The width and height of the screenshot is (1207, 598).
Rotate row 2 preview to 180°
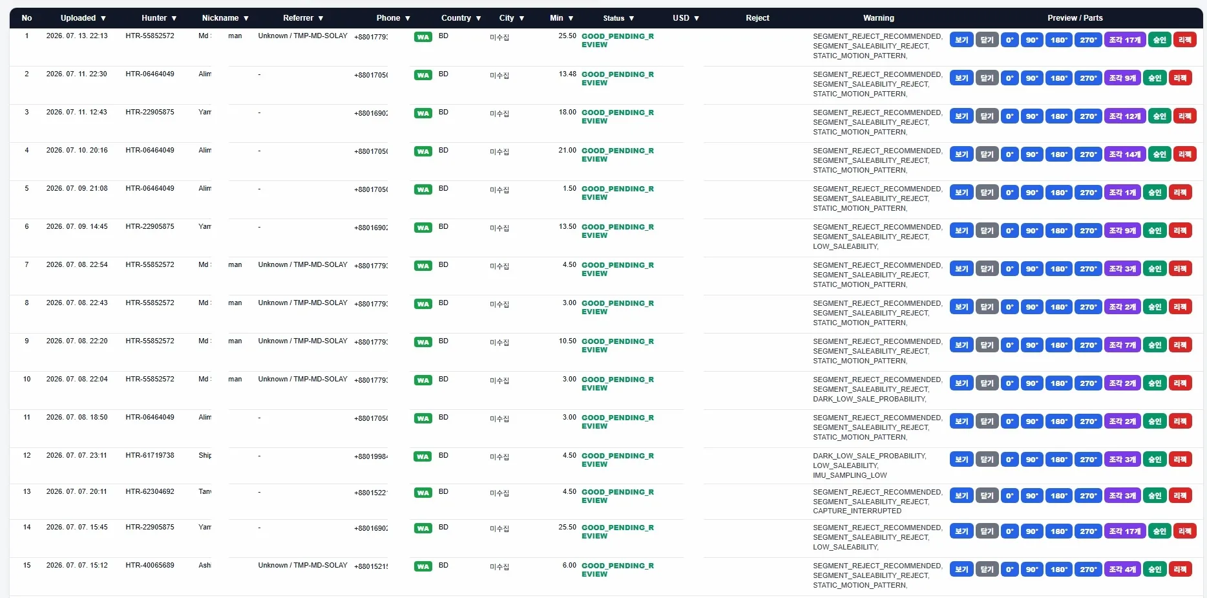click(1059, 78)
